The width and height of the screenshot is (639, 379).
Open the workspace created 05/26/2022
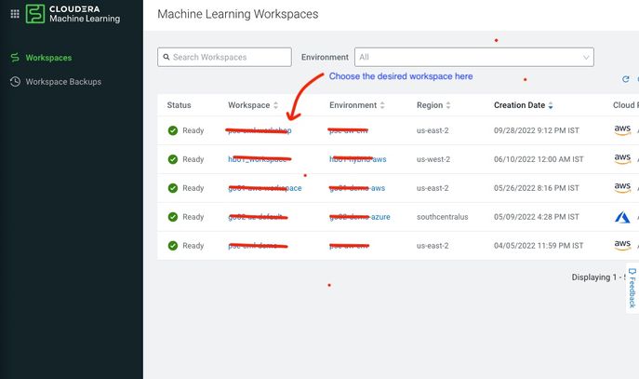[265, 188]
